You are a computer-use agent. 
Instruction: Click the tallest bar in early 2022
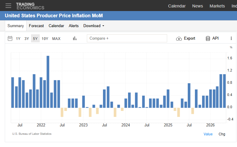[x=48, y=82]
